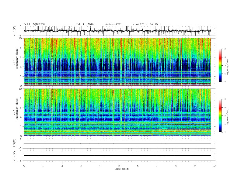Click the 'Time (min)' axis title
Screen dimensions: 241x186
click(122, 169)
